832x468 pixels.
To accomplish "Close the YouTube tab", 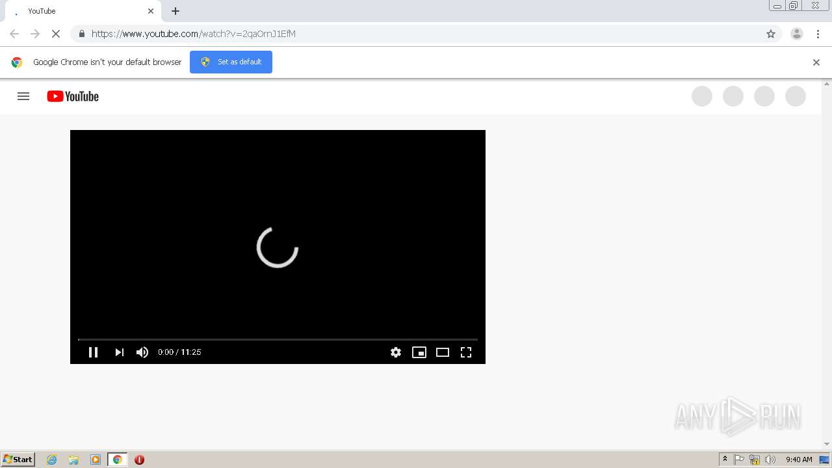I will (x=151, y=11).
